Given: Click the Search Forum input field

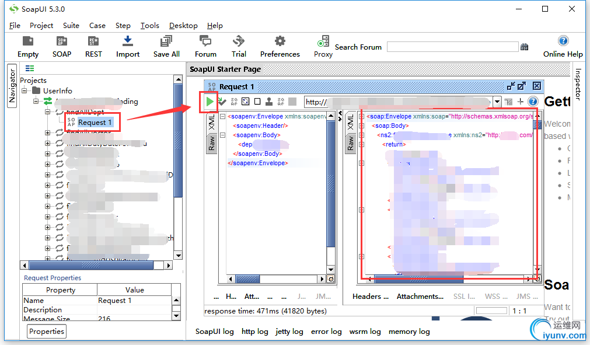Looking at the screenshot, I should (453, 47).
